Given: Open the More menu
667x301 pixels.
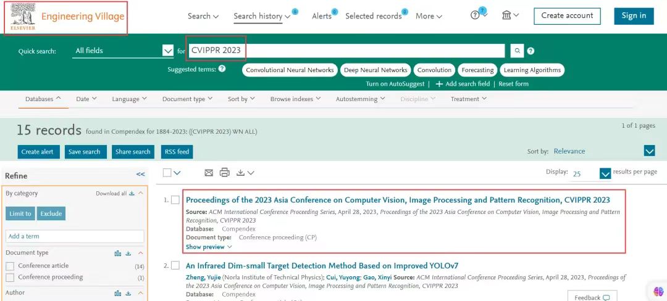Looking at the screenshot, I should (429, 16).
